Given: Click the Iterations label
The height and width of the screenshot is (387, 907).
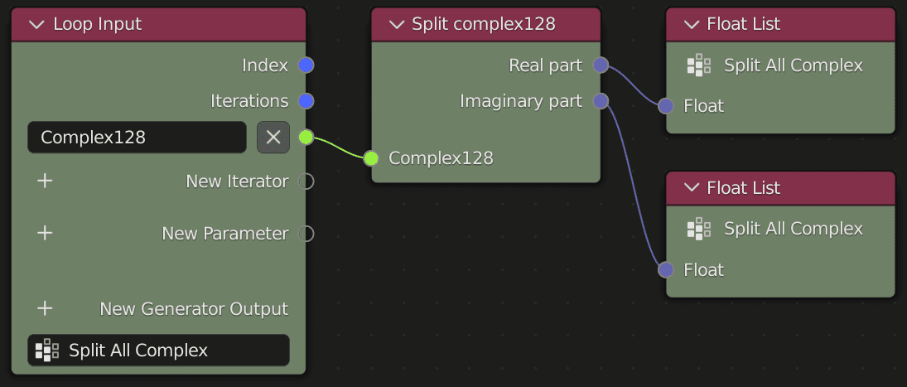Looking at the screenshot, I should (x=249, y=101).
